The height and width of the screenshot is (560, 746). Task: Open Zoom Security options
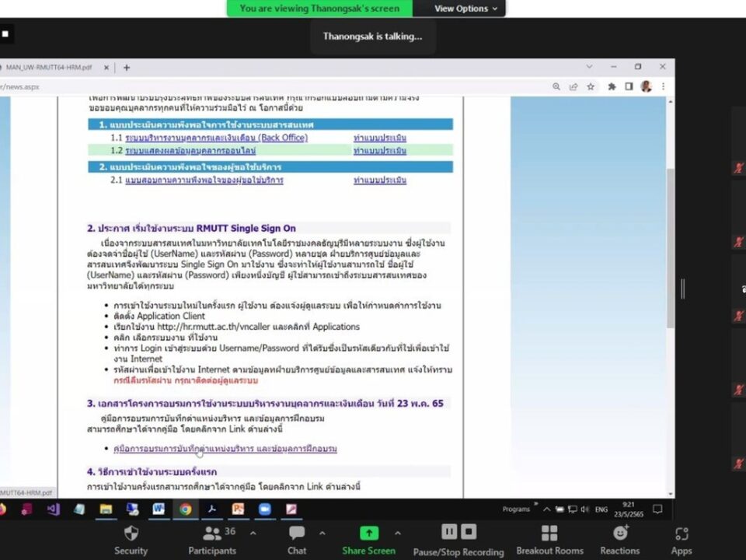coord(131,541)
